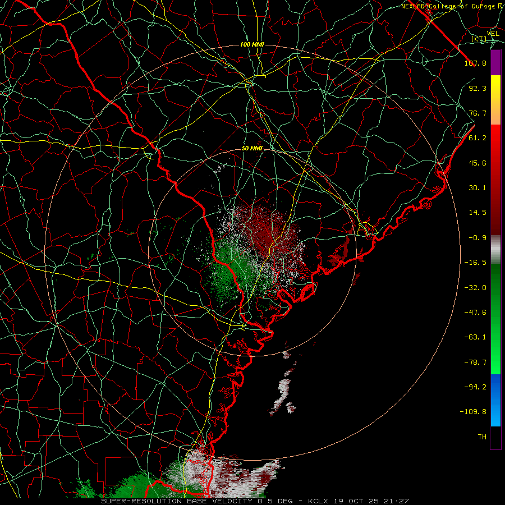This screenshot has height=505, width=505.
Task: Click the -109.8 velocity scale value
Action: [x=473, y=412]
